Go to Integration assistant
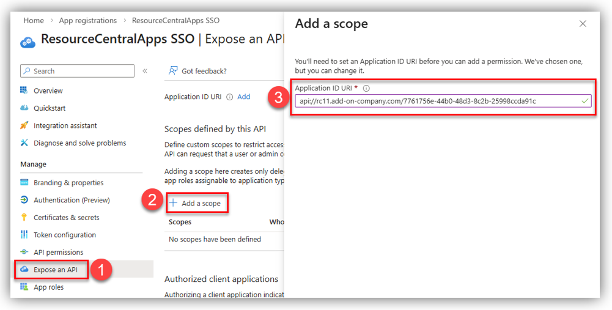Image resolution: width=612 pixels, height=310 pixels. 65,126
